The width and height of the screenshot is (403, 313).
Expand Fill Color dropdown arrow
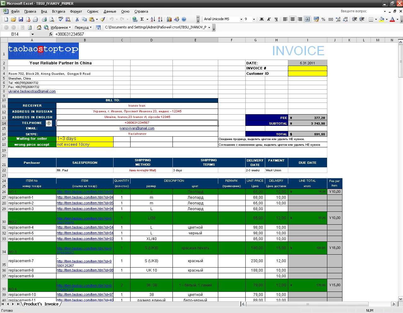tap(387, 19)
